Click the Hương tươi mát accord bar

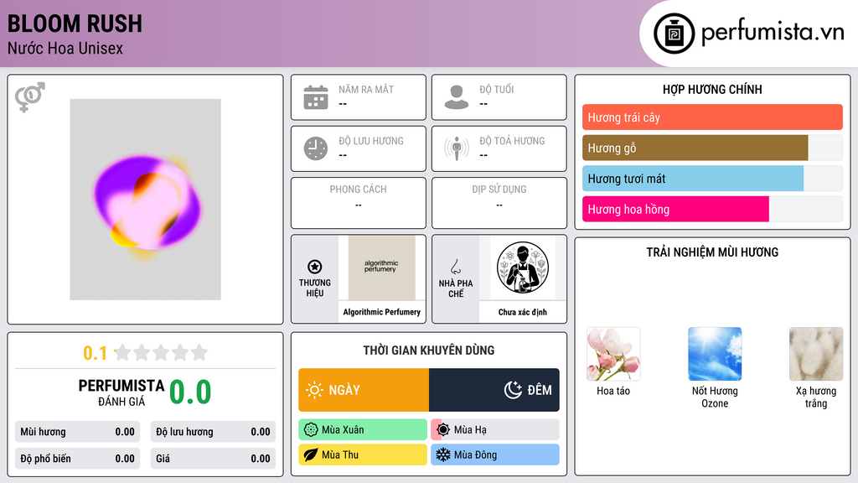click(x=712, y=179)
